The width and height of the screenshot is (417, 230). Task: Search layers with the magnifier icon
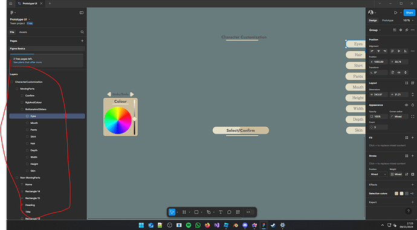pyautogui.click(x=82, y=32)
